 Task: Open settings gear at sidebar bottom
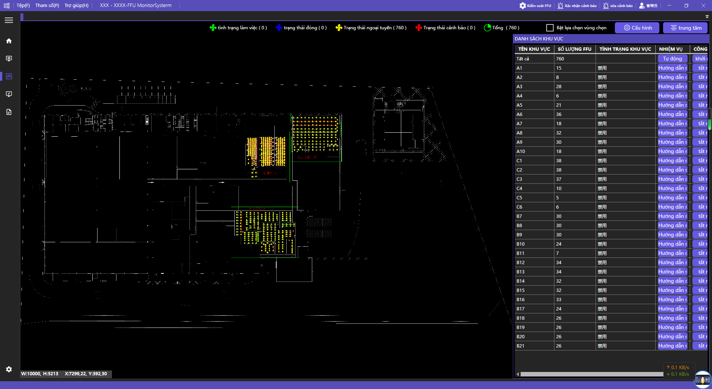pyautogui.click(x=9, y=369)
